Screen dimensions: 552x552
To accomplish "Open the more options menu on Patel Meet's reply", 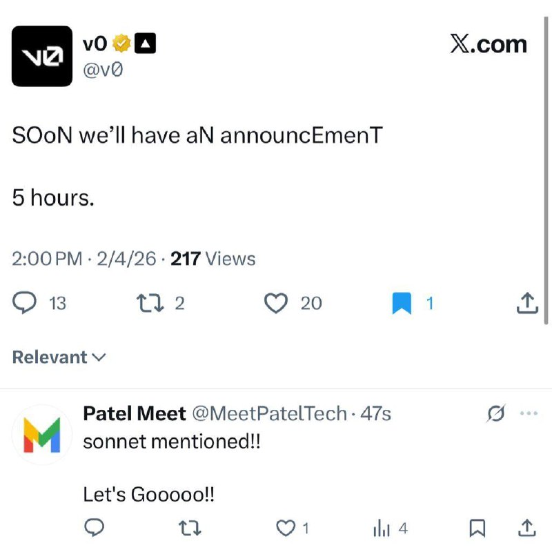I will [530, 413].
